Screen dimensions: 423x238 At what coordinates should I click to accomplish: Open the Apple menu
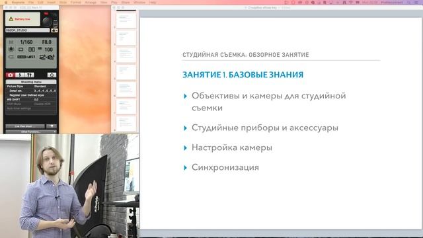[6, 3]
